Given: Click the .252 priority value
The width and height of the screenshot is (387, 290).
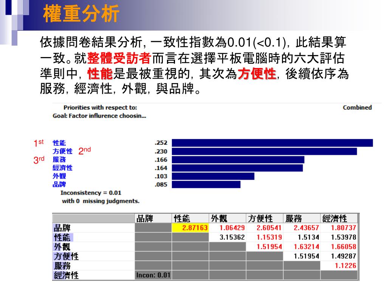Looking at the screenshot, I should pos(161,143).
